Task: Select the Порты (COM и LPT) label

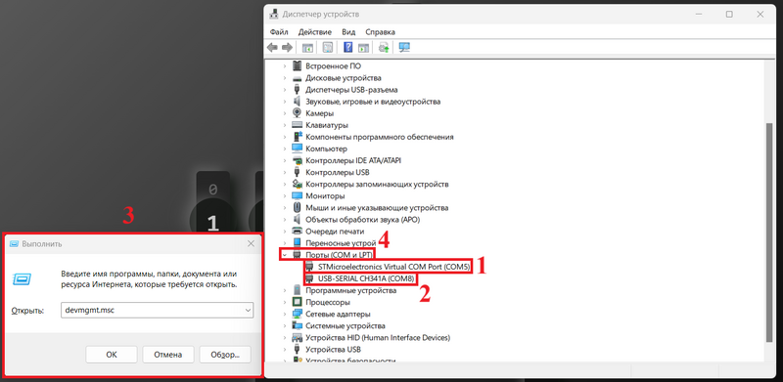Action: pos(340,255)
